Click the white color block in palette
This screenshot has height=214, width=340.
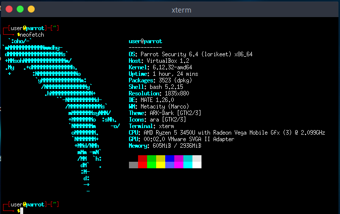click(x=197, y=161)
